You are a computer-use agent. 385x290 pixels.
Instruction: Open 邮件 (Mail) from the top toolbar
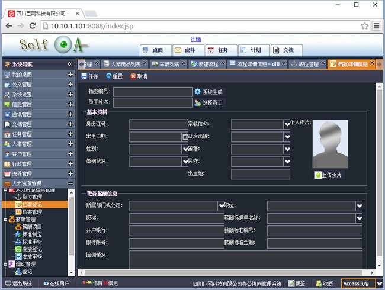pyautogui.click(x=178, y=50)
